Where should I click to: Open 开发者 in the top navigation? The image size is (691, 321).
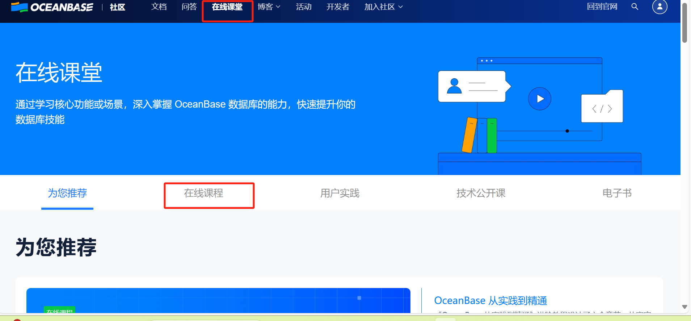point(338,7)
